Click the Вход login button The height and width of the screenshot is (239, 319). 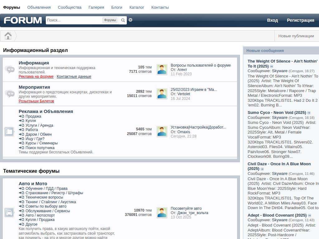[x=272, y=20]
